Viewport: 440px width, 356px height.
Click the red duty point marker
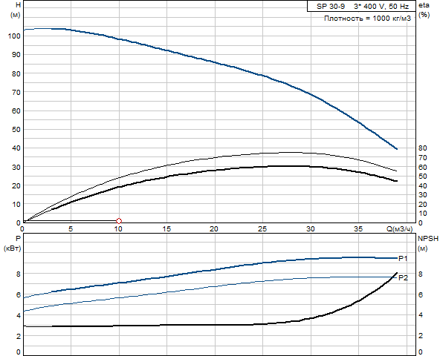coord(119,221)
